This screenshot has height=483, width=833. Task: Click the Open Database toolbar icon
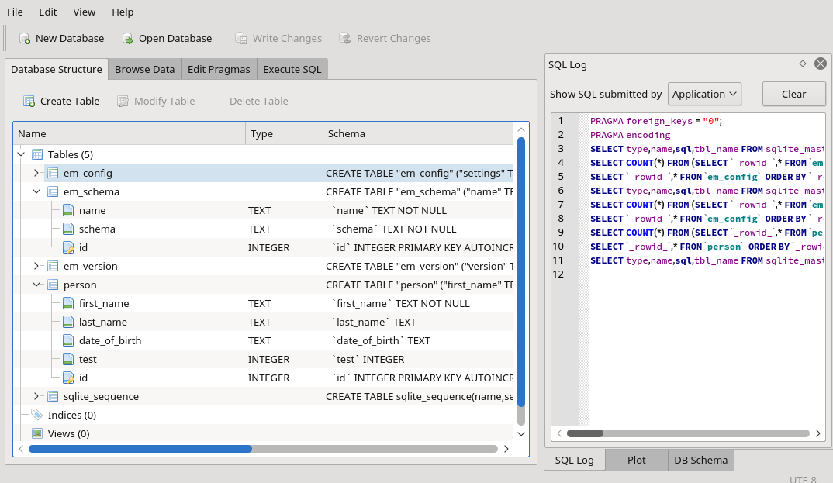coord(128,39)
